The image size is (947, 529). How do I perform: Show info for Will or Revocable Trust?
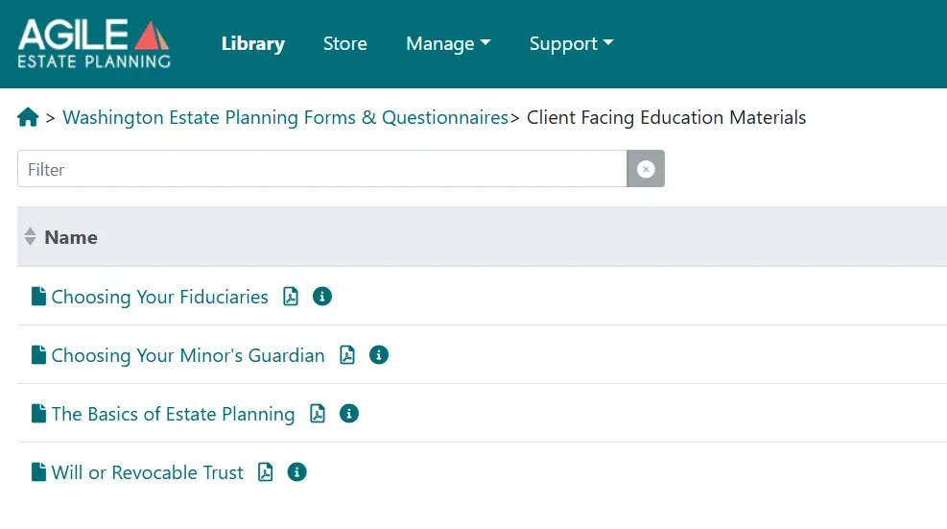(x=296, y=472)
